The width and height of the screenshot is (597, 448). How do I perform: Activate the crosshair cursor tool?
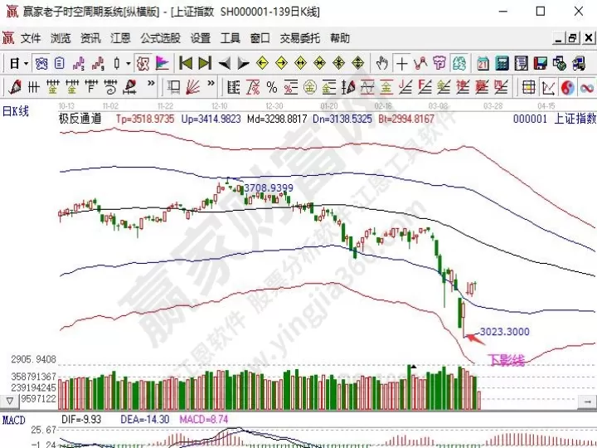pyautogui.click(x=401, y=63)
